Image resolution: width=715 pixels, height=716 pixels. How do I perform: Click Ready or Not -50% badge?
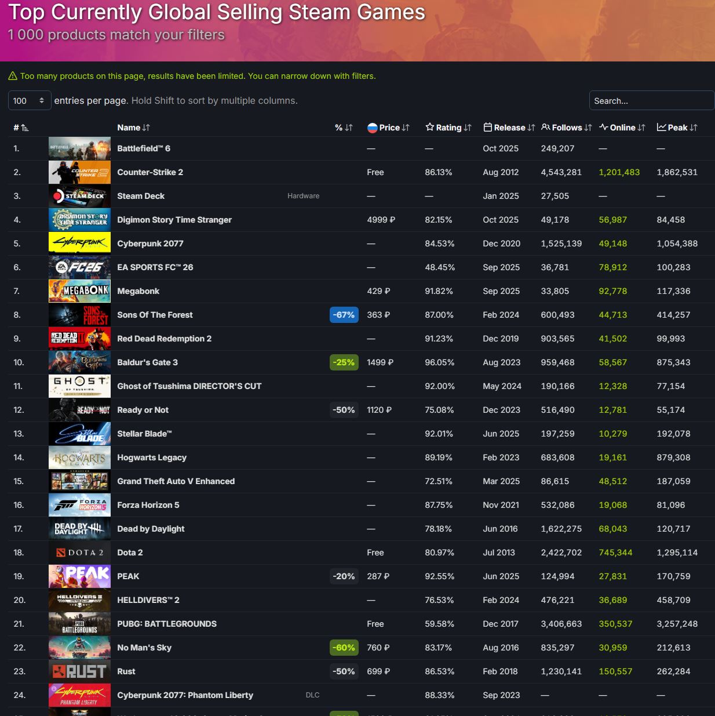(x=344, y=410)
